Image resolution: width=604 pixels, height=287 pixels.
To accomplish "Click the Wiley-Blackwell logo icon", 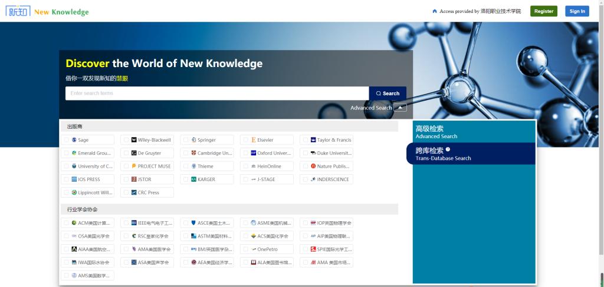I will 134,140.
